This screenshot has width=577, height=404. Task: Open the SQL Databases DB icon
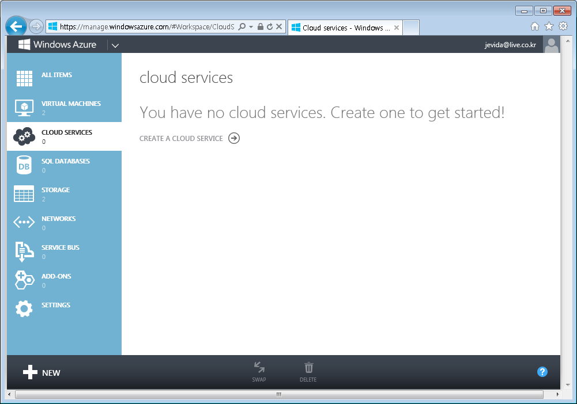click(x=24, y=165)
